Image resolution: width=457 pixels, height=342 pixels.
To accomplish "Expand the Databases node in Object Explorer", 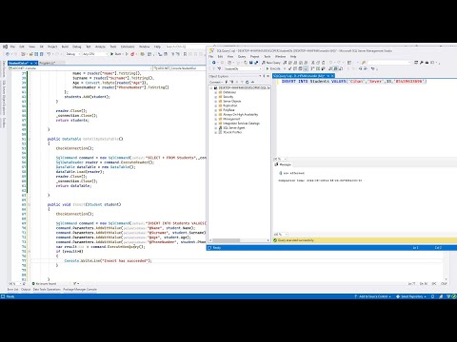I will click(216, 92).
